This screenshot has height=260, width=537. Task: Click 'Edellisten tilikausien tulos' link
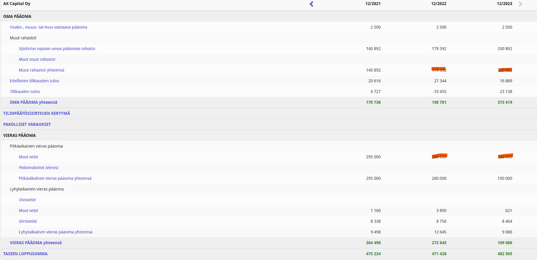tap(34, 81)
